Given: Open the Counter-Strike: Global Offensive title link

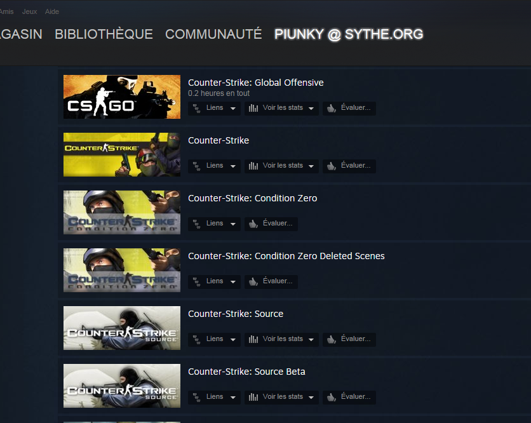Looking at the screenshot, I should [256, 83].
